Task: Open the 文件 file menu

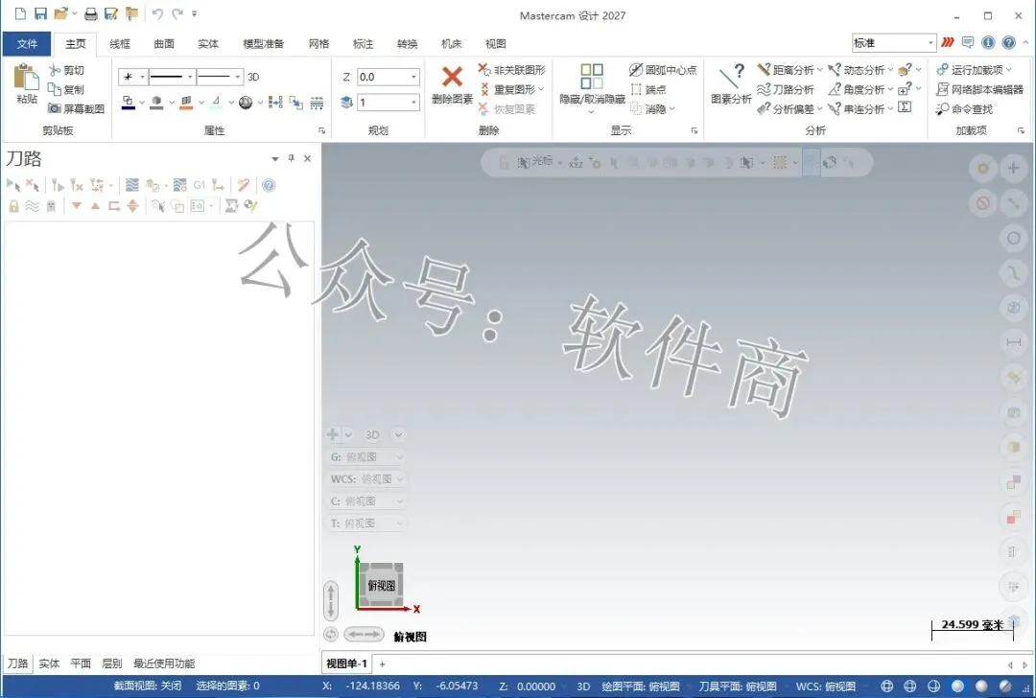Action: [x=27, y=44]
